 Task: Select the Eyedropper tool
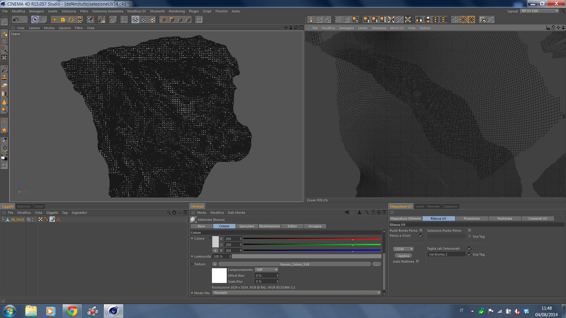pos(4,141)
